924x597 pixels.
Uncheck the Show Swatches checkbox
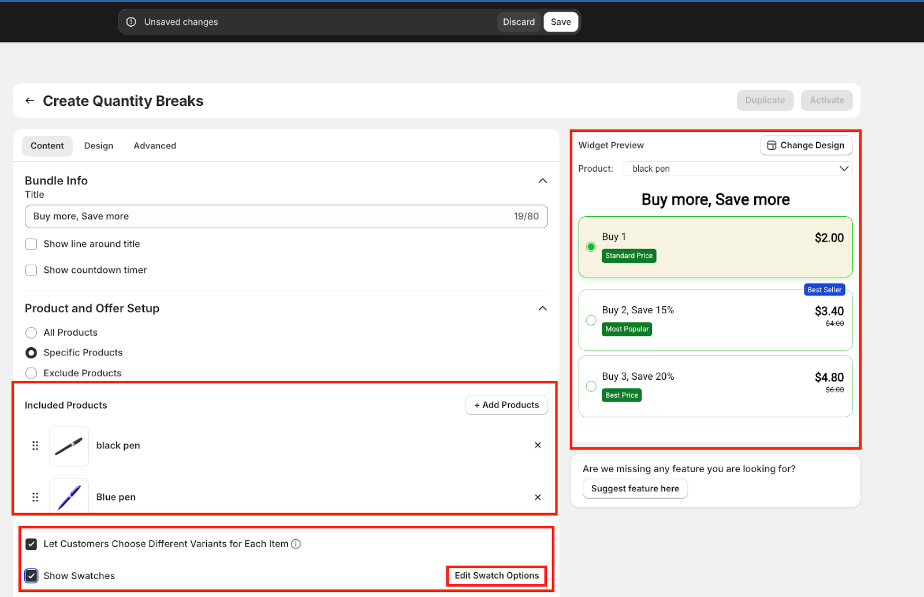(31, 576)
